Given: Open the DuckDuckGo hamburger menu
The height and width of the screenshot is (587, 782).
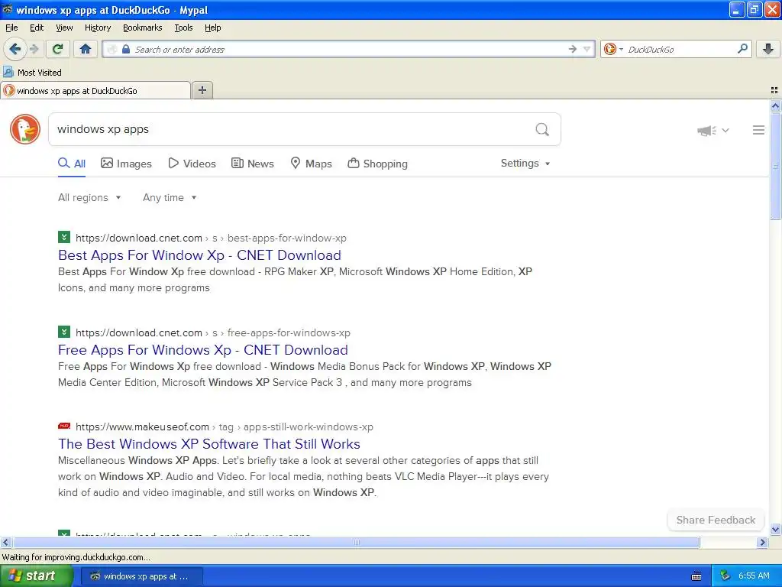Looking at the screenshot, I should [x=758, y=130].
